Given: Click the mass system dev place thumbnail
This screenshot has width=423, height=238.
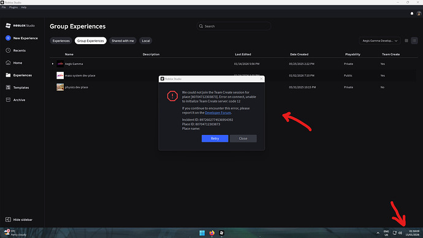Looking at the screenshot, I should coord(60,75).
